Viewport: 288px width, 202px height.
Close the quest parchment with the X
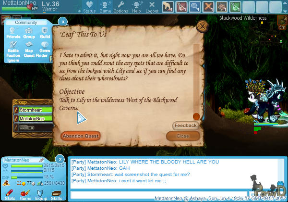[203, 26]
